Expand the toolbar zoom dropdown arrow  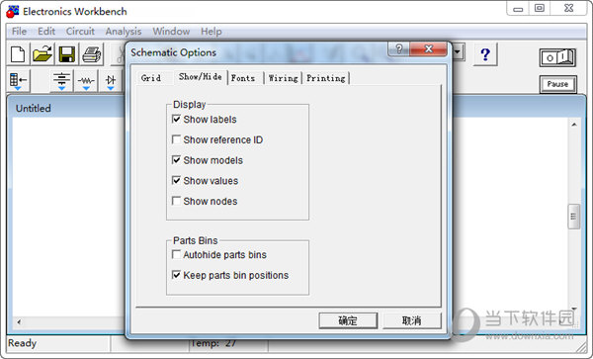click(x=458, y=51)
